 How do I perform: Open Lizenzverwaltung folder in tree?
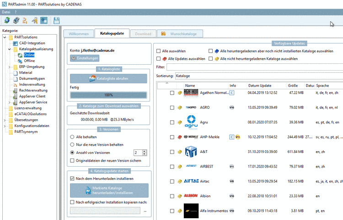[28, 108]
